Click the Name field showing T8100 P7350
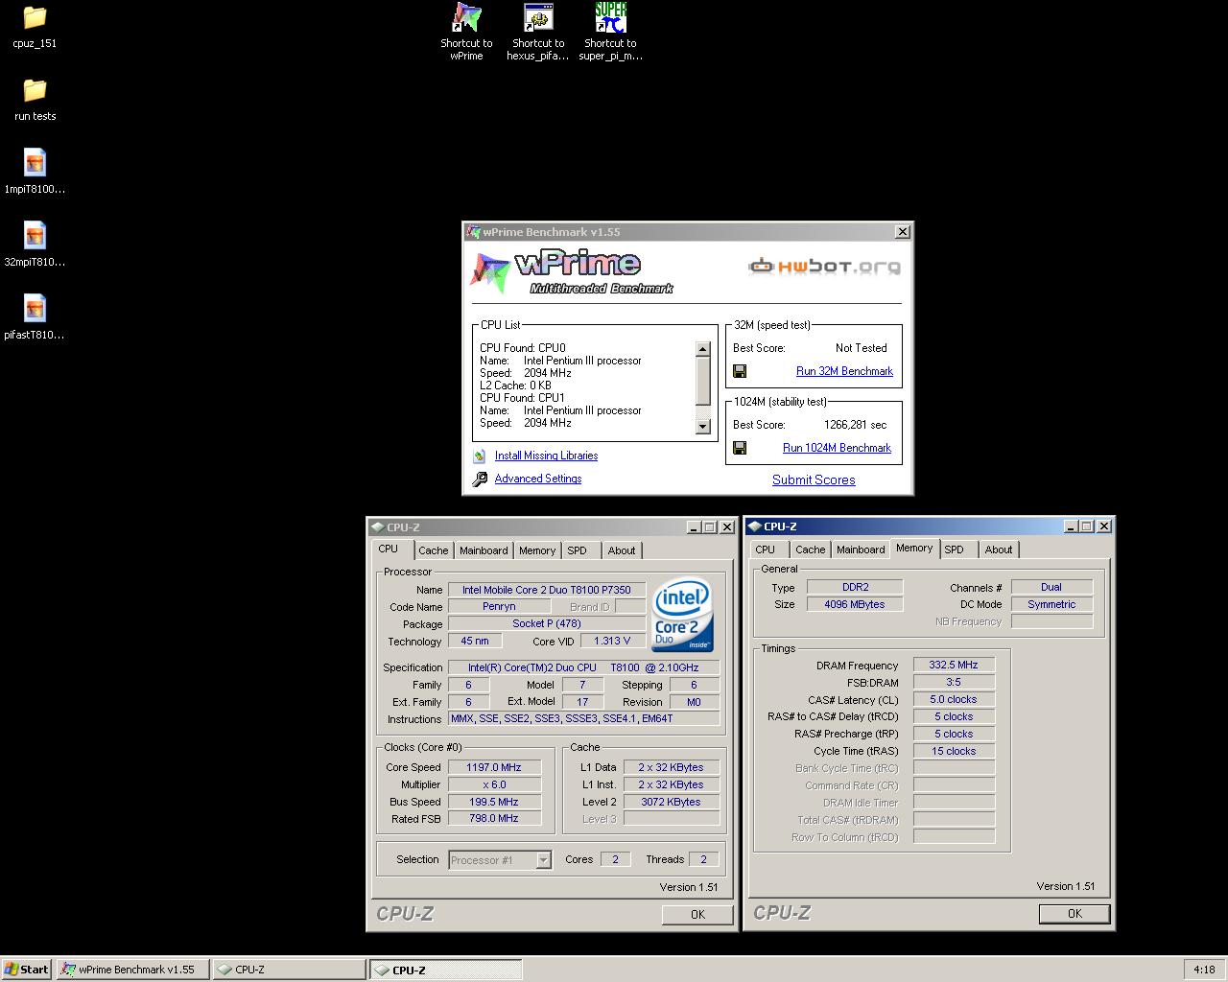The width and height of the screenshot is (1228, 982). [547, 590]
